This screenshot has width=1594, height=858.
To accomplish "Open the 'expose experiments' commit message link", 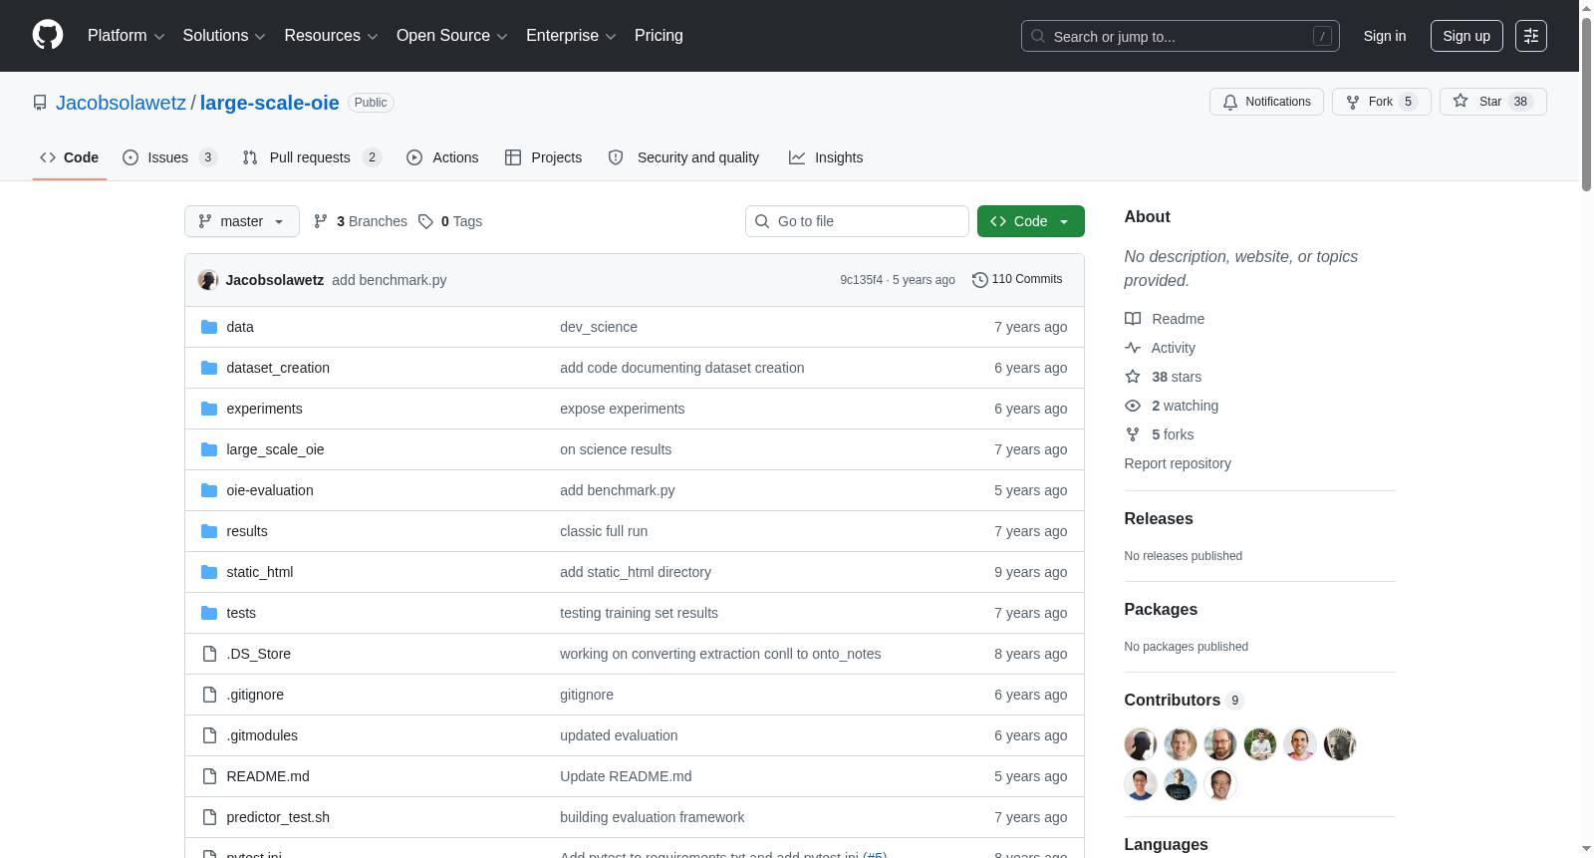I will (x=623, y=409).
